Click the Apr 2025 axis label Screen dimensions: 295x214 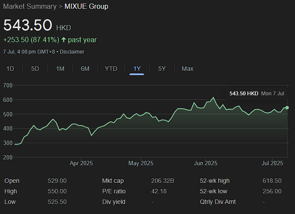pos(81,163)
